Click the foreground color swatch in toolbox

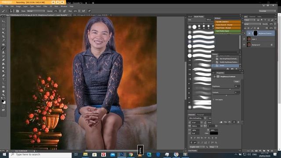point(3,101)
